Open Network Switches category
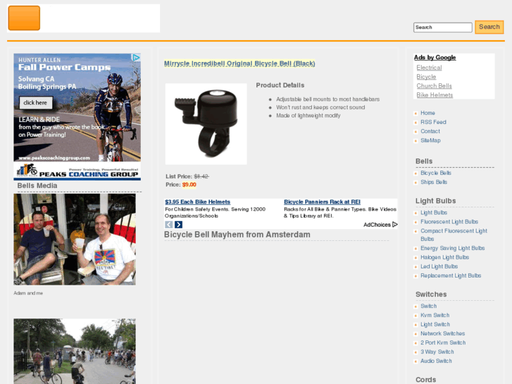The height and width of the screenshot is (384, 512). point(442,334)
